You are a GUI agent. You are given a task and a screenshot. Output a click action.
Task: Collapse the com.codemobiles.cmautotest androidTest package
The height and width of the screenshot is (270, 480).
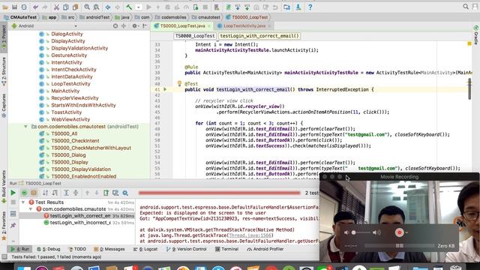click(x=25, y=127)
